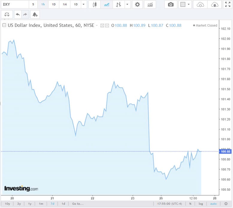Click the legend eye visibility icon

102,26
